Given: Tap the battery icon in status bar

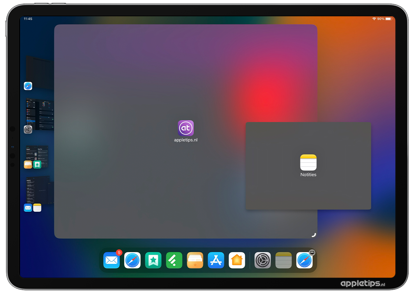Looking at the screenshot, I should point(388,19).
